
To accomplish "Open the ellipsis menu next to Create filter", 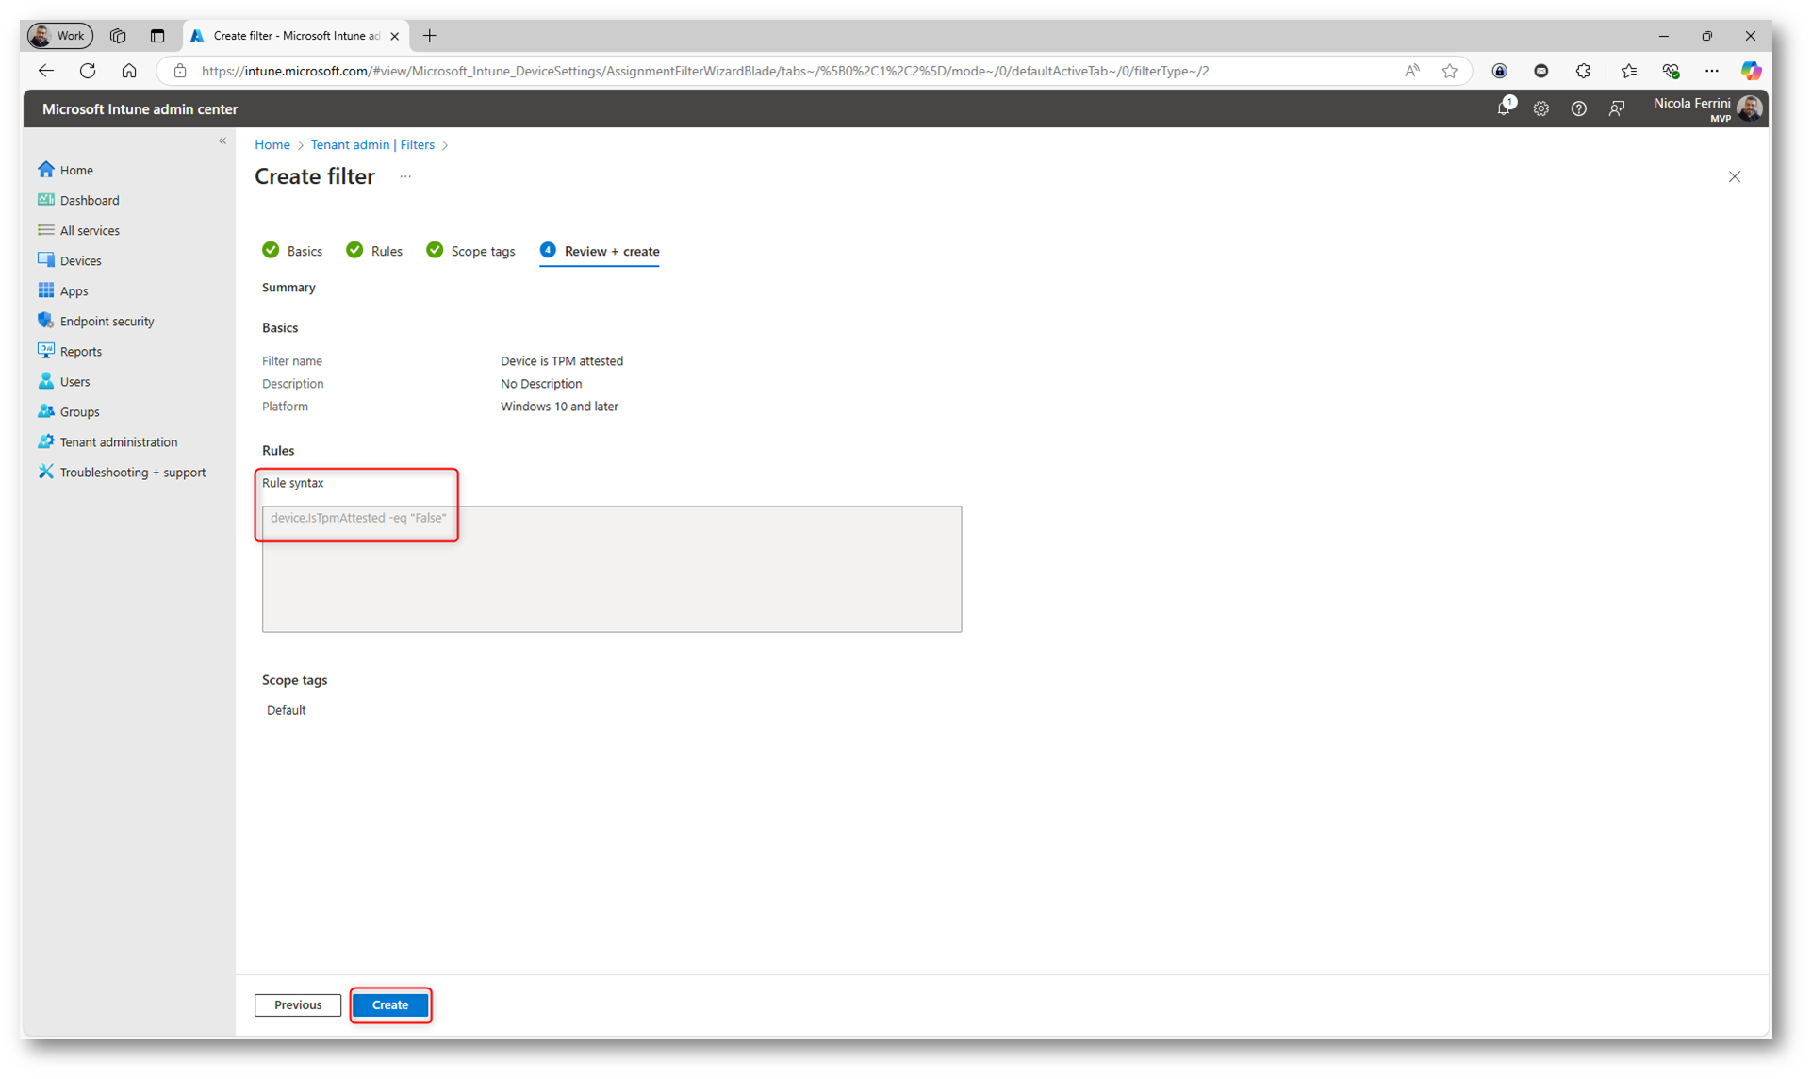I will tap(405, 176).
